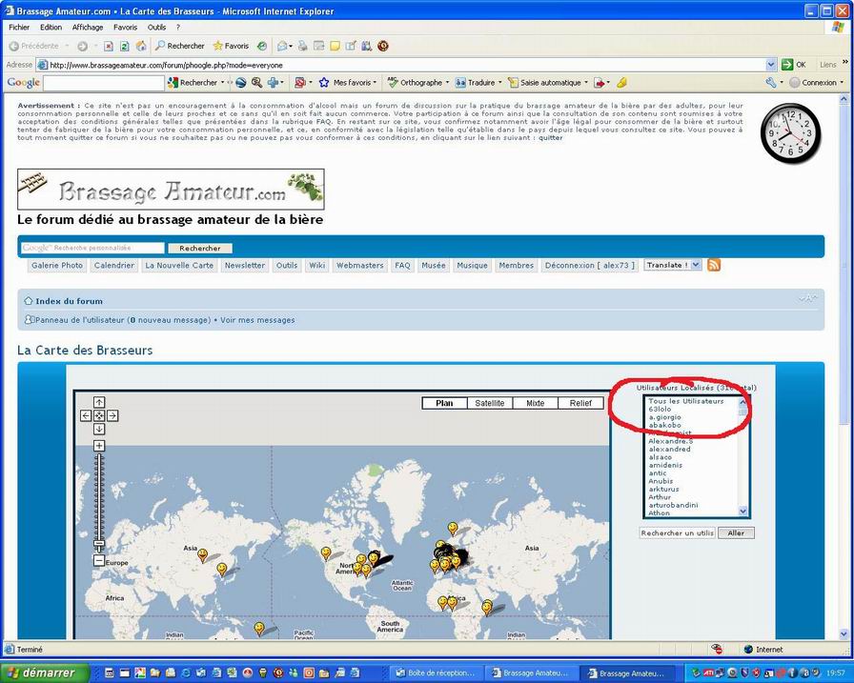Click Déconnexion [ alex73 ] link
The height and width of the screenshot is (683, 854).
click(589, 266)
